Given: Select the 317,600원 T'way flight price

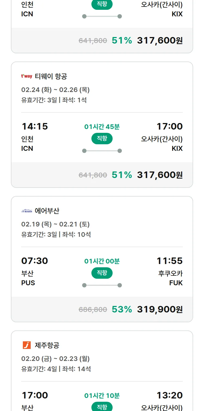Looking at the screenshot, I should point(160,175).
